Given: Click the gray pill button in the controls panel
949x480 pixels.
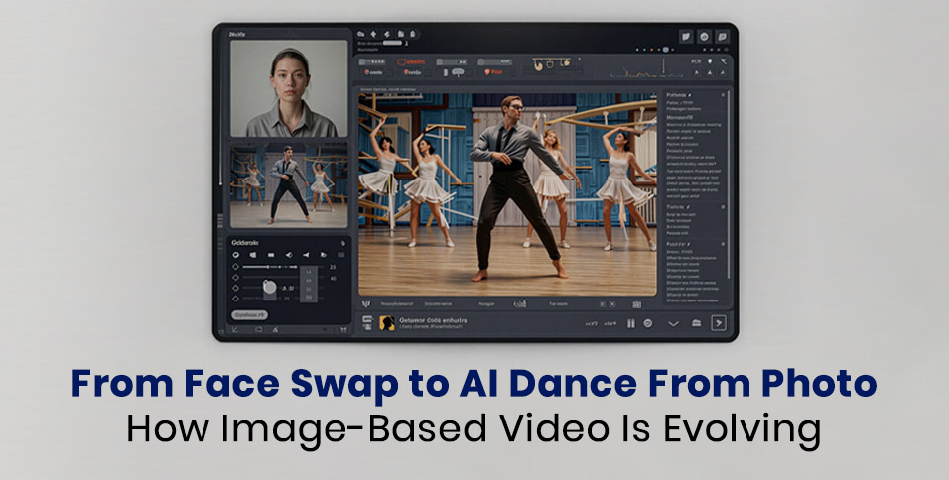Looking at the screenshot, I should [x=249, y=315].
